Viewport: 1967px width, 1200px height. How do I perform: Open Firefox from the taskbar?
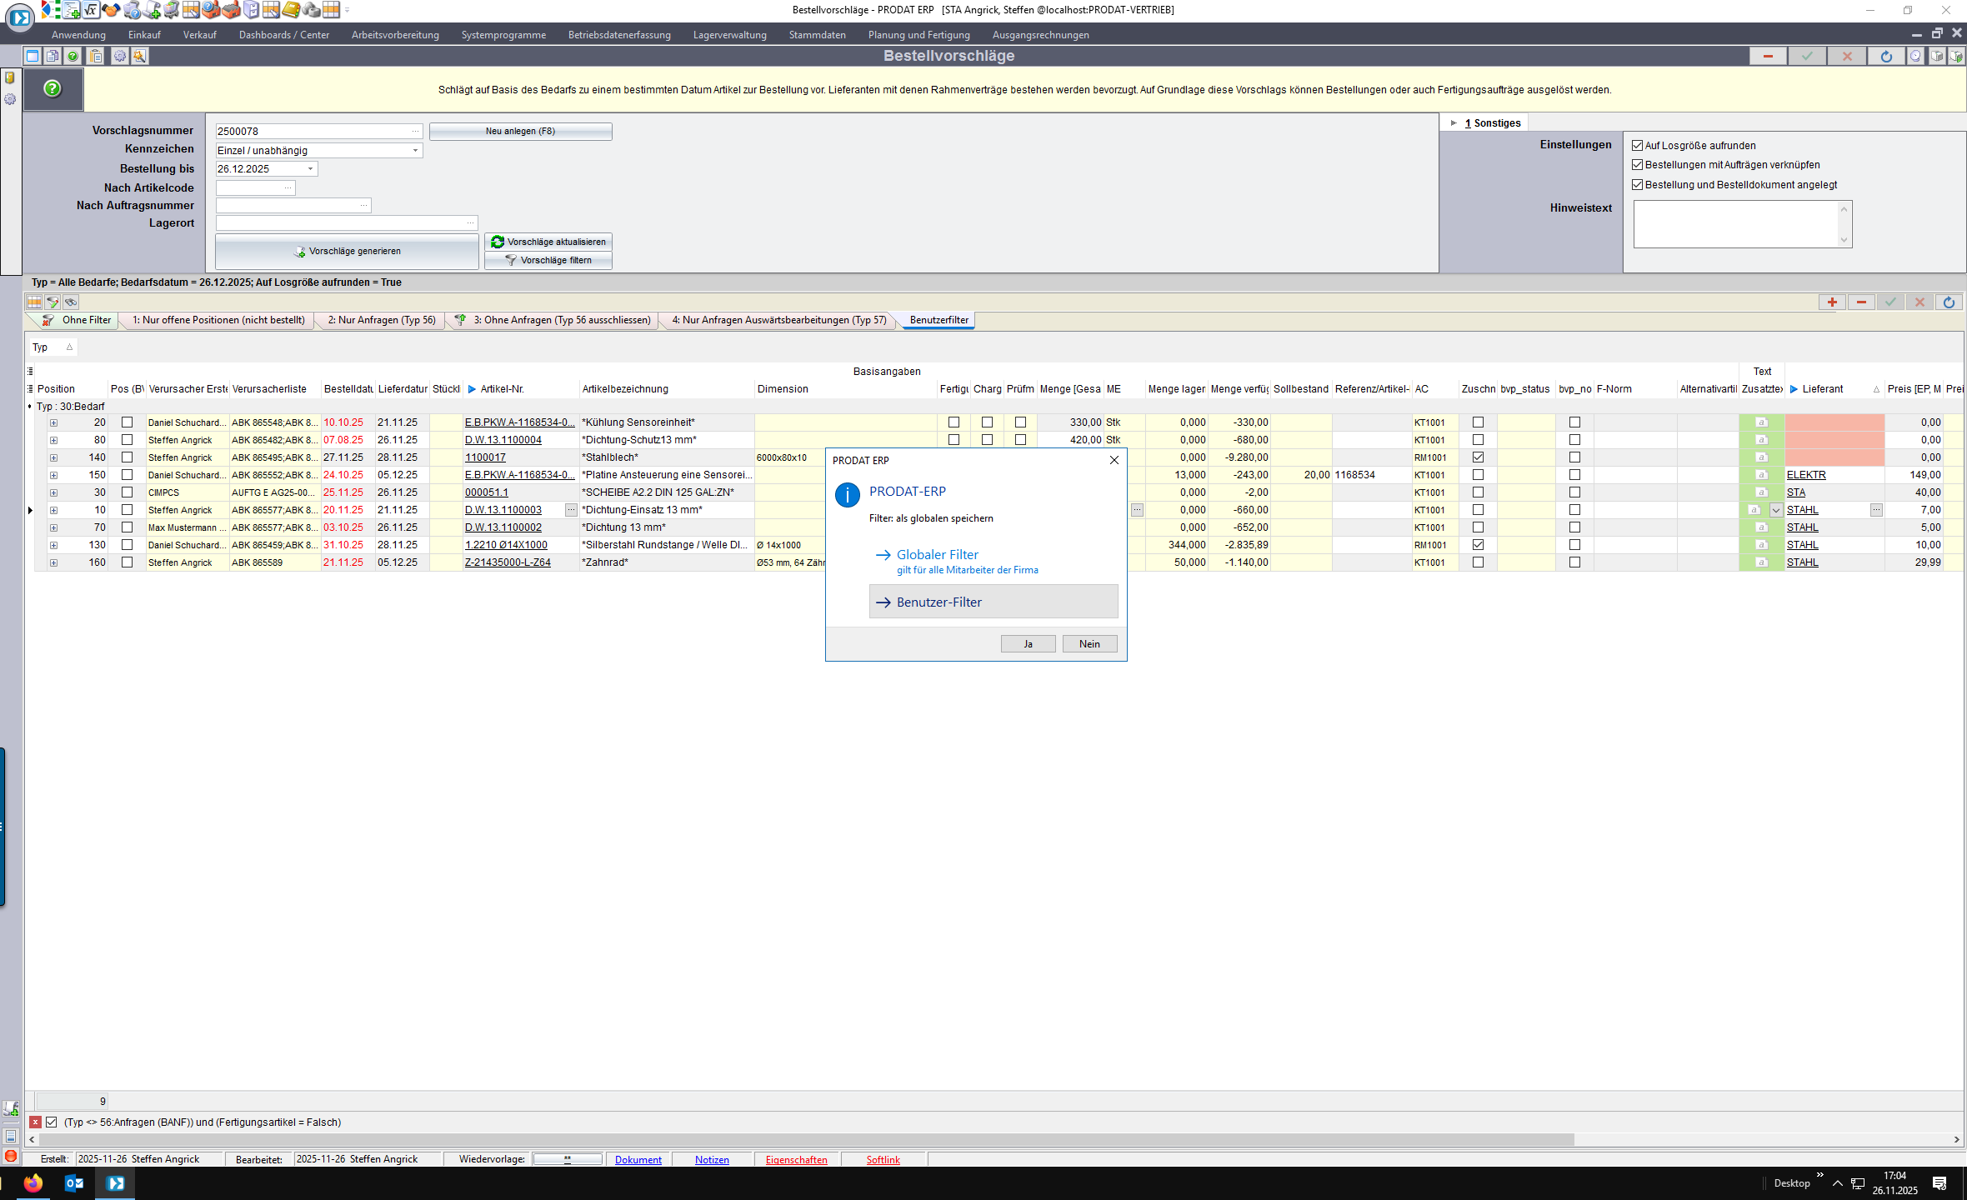[33, 1183]
